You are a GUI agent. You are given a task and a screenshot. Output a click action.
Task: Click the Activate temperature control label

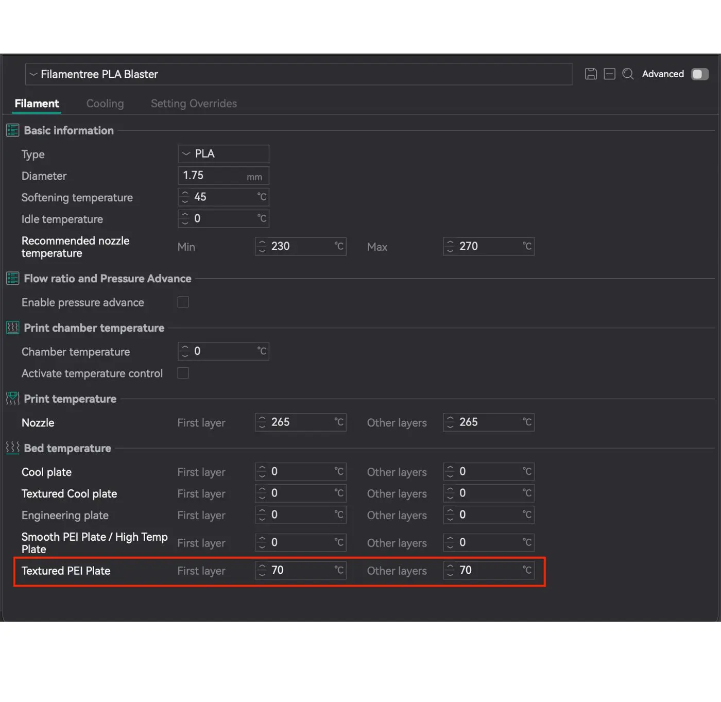pyautogui.click(x=92, y=373)
